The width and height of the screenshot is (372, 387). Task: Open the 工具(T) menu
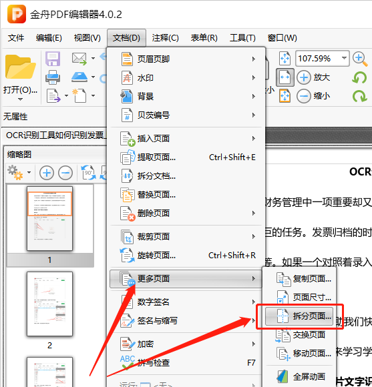coord(242,38)
